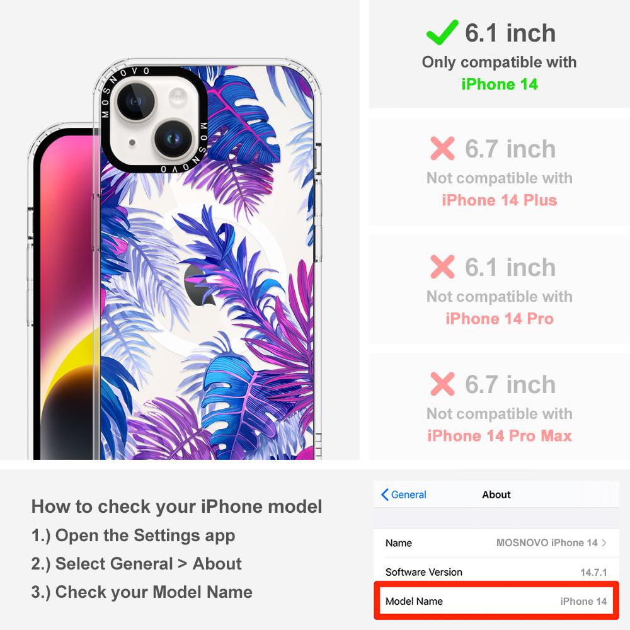The height and width of the screenshot is (630, 630).
Task: Click the iPhone 14 Pro Max label
Action: (500, 435)
